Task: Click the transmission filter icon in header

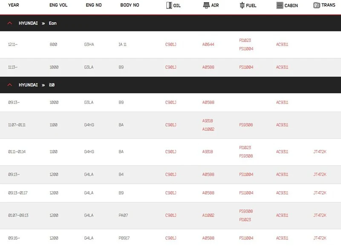Action: pos(317,5)
